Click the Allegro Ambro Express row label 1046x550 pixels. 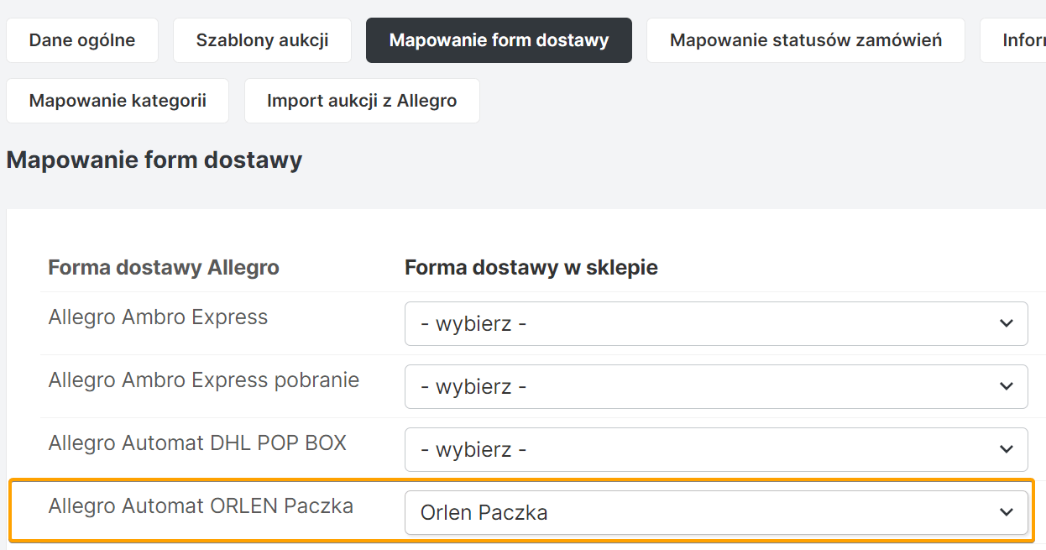pos(158,317)
